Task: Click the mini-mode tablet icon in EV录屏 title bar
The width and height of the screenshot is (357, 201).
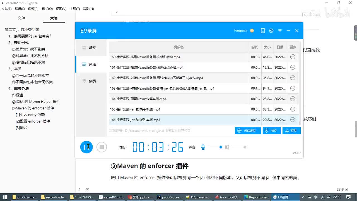Action: click(x=263, y=31)
